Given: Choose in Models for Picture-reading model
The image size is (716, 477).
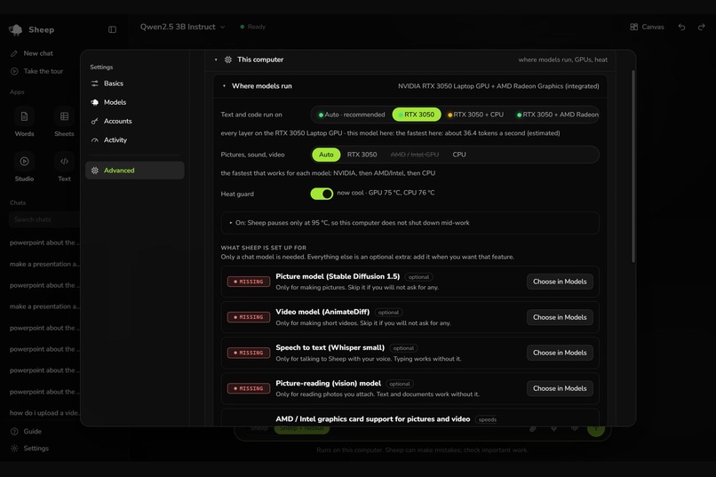Looking at the screenshot, I should pyautogui.click(x=560, y=388).
